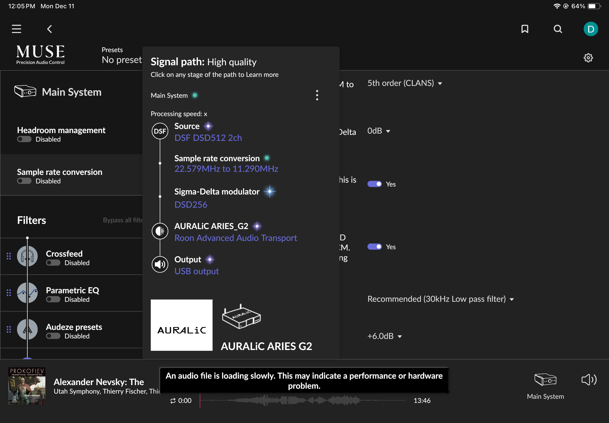The width and height of the screenshot is (609, 423).
Task: Click the MUSE Precision Audio Control logo
Action: coord(40,55)
